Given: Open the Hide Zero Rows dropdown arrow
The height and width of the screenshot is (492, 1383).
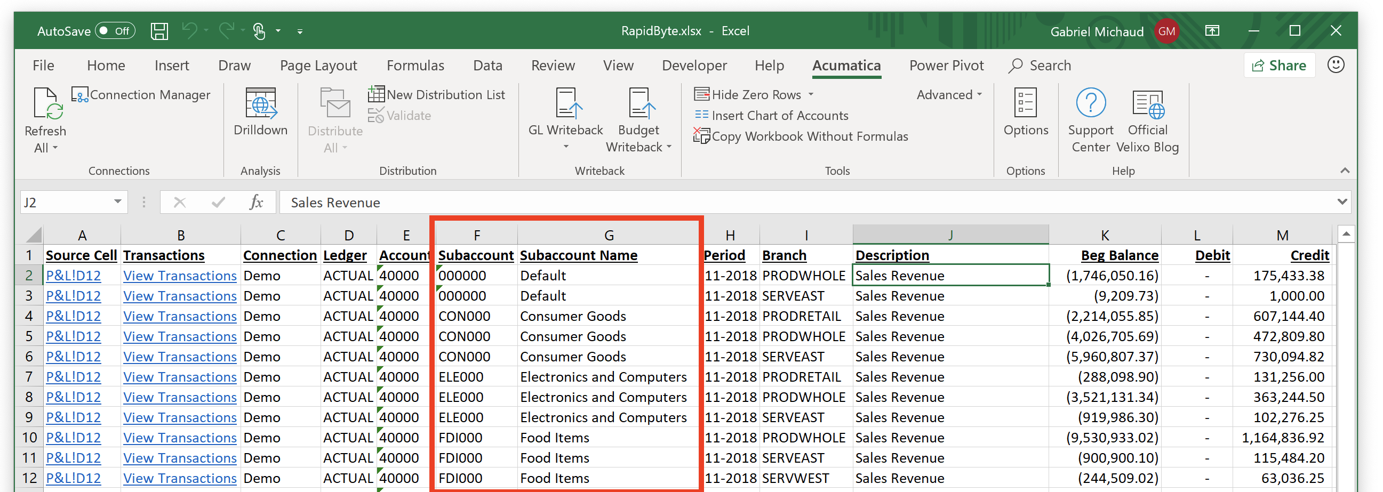Looking at the screenshot, I should coord(811,94).
